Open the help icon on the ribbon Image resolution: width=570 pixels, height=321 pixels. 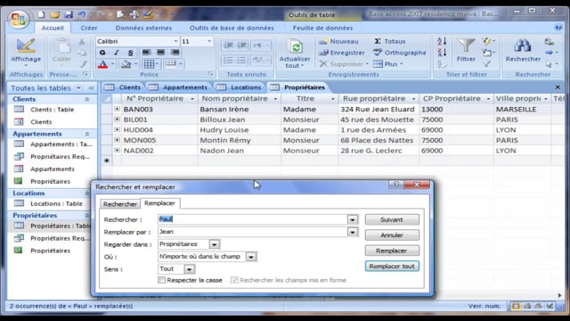(558, 28)
